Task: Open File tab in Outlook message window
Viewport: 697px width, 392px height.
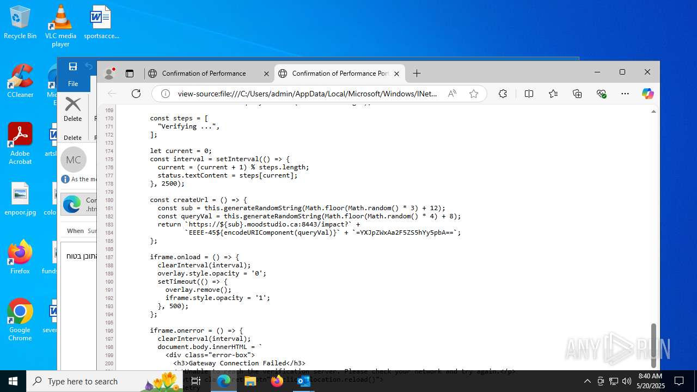Action: (72, 84)
